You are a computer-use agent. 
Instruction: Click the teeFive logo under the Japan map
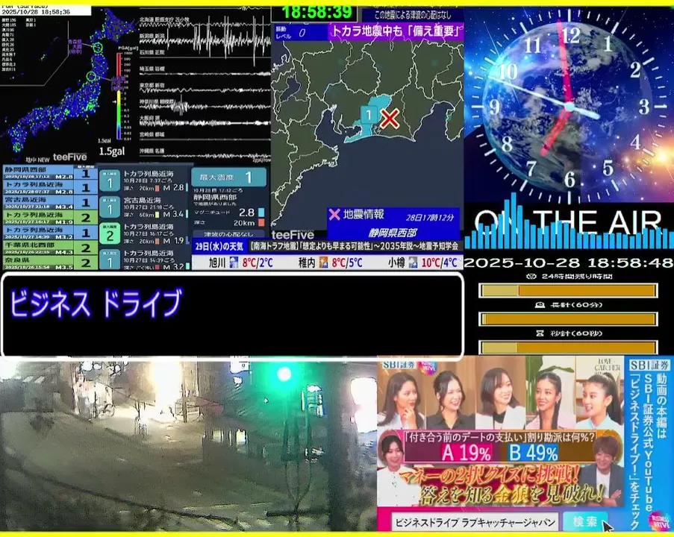click(x=69, y=157)
